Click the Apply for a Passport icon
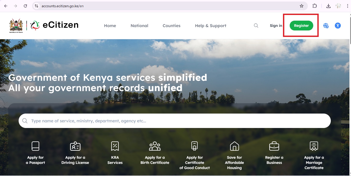 pos(35,146)
